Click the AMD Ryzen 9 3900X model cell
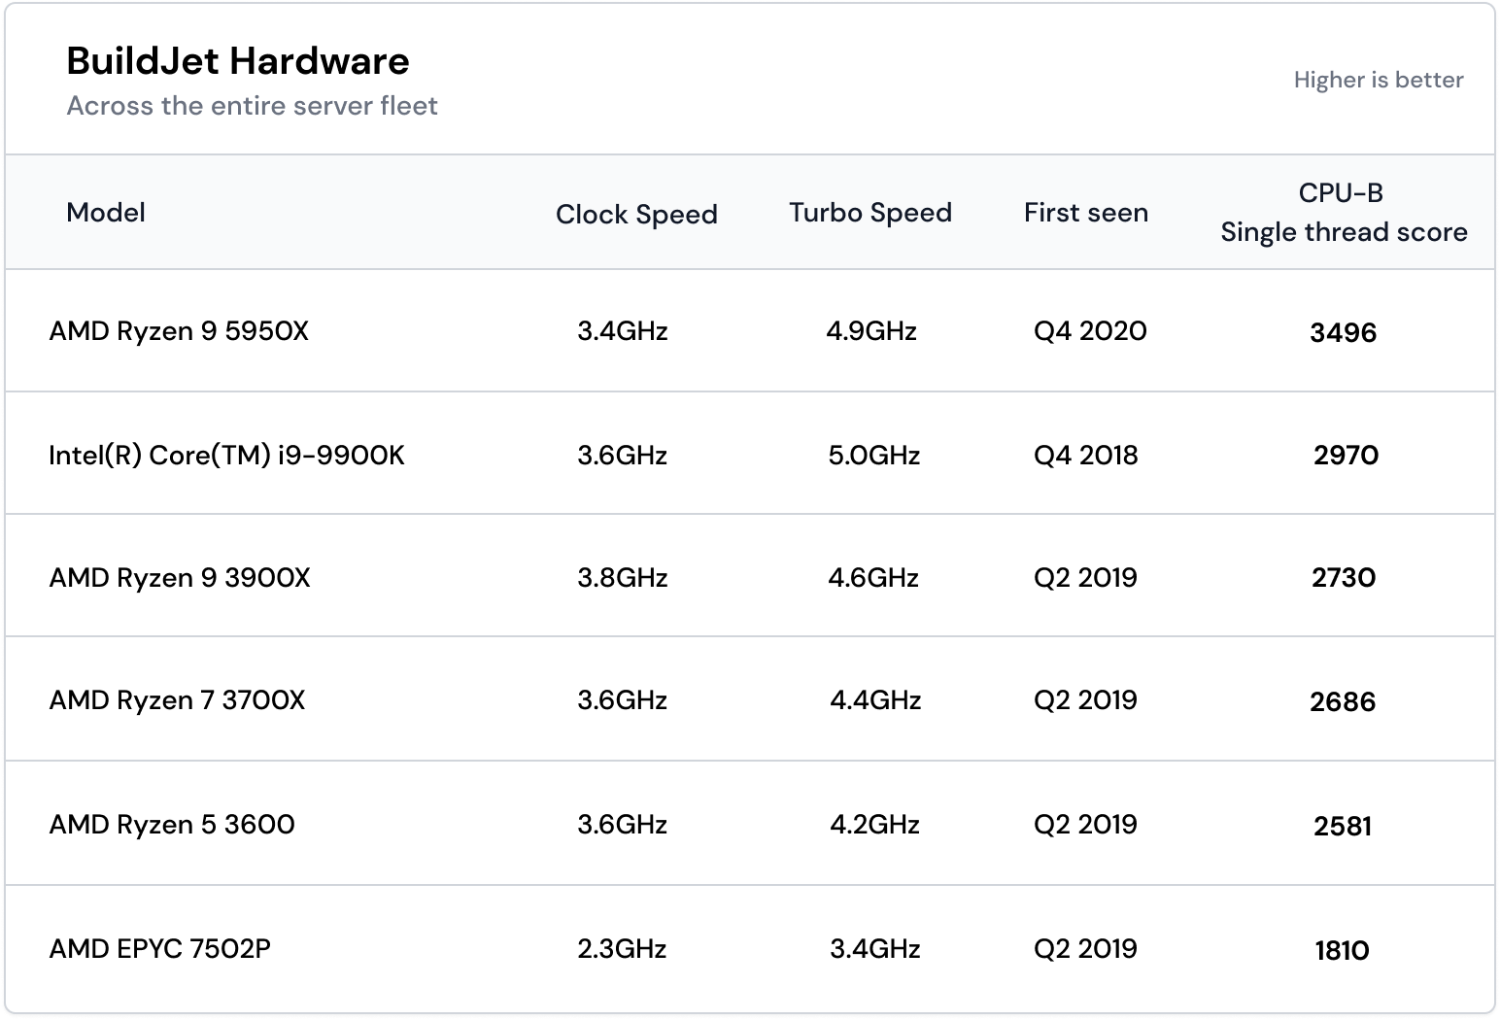Viewport: 1500px width, 1020px height. pos(180,578)
